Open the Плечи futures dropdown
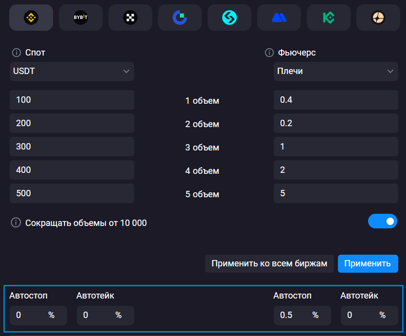 [336, 71]
